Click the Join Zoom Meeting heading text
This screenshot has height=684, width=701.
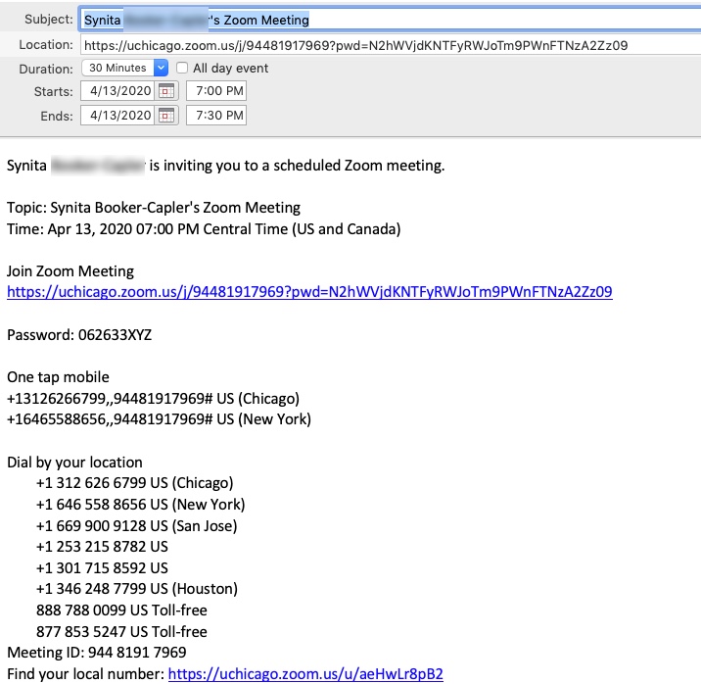click(x=70, y=271)
